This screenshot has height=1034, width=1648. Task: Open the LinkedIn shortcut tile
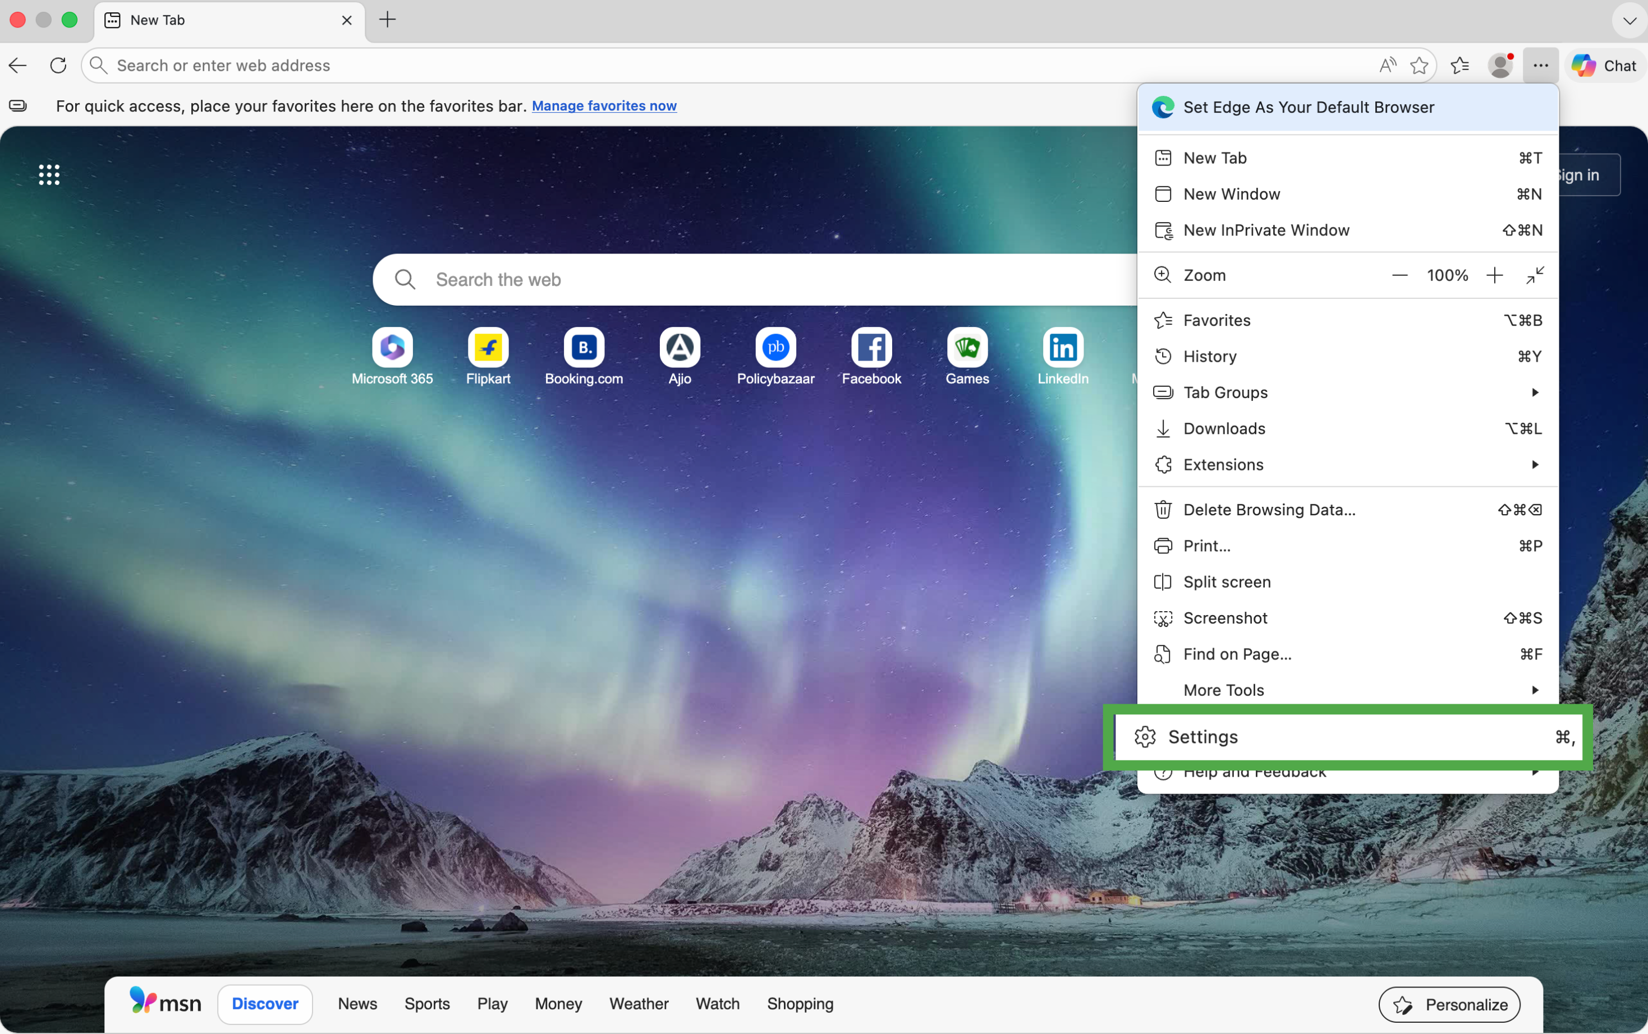tap(1062, 357)
